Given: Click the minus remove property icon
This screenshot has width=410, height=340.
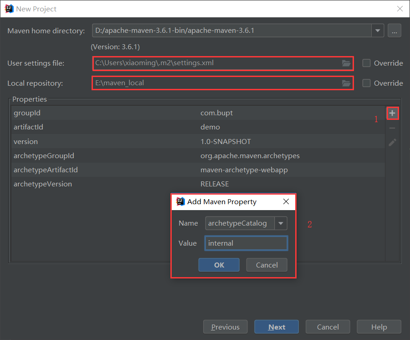Looking at the screenshot, I should click(392, 128).
